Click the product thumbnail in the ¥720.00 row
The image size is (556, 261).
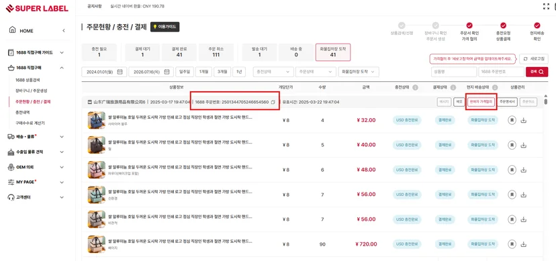point(97,244)
